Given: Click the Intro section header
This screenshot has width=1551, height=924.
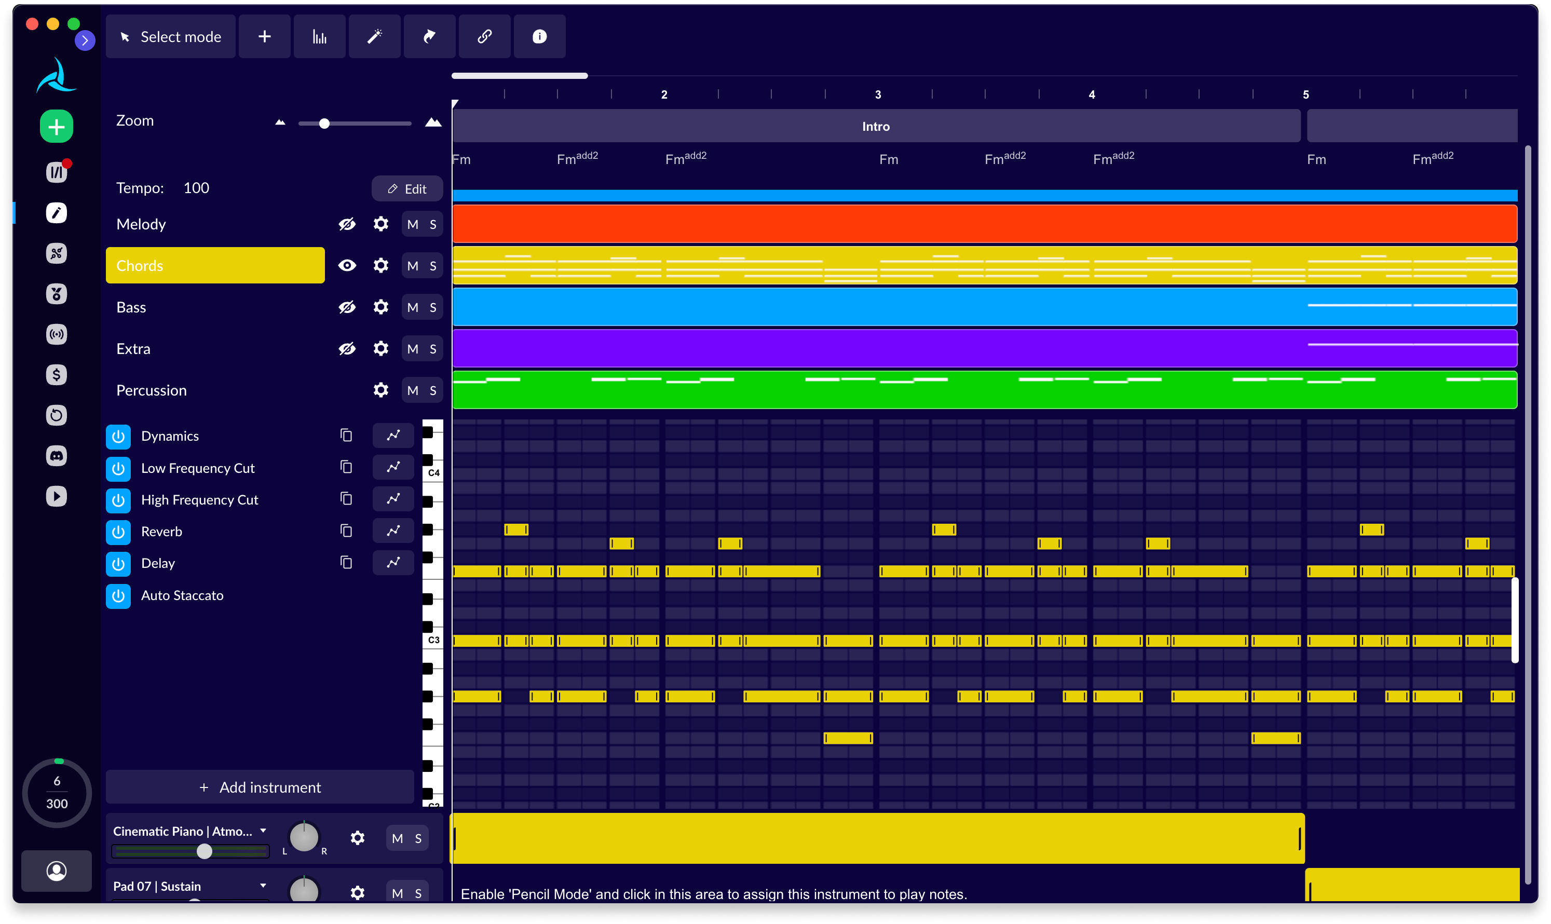Looking at the screenshot, I should click(x=877, y=126).
